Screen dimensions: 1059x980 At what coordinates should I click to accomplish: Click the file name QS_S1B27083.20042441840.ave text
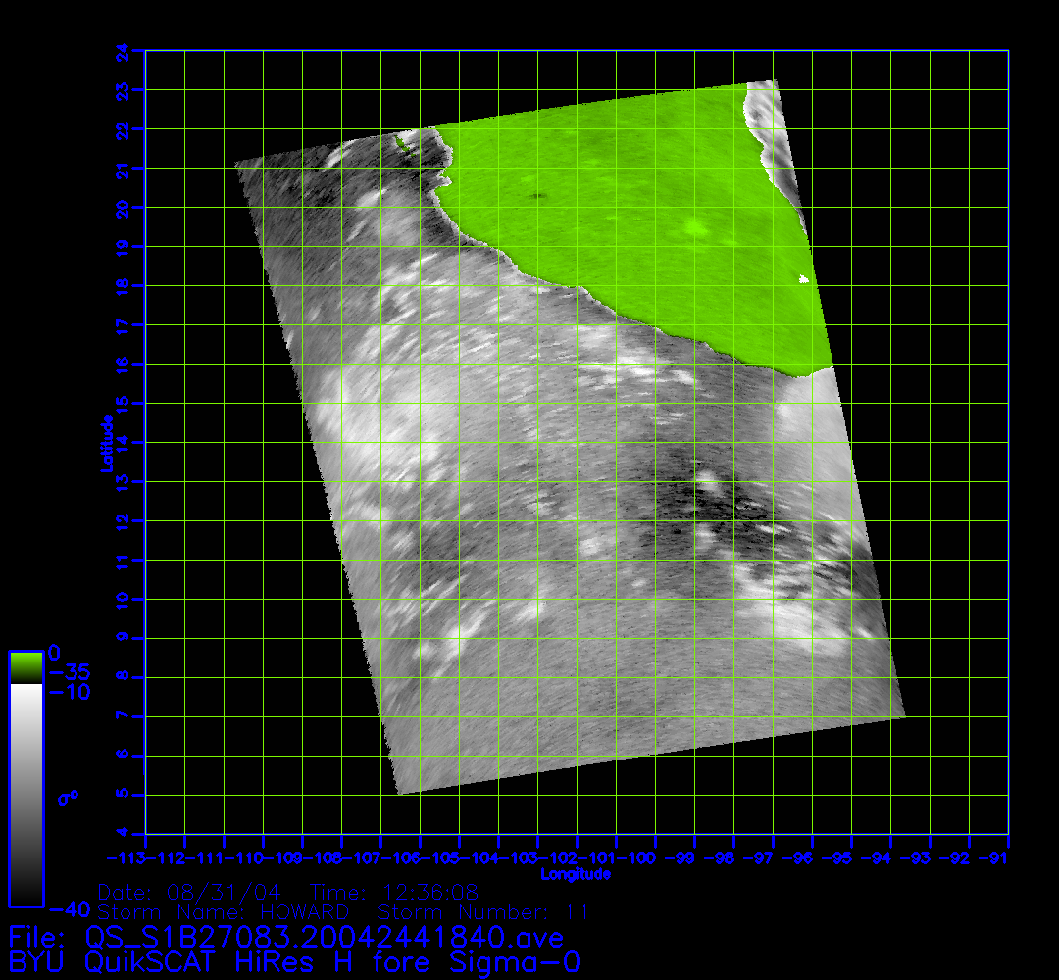(285, 937)
